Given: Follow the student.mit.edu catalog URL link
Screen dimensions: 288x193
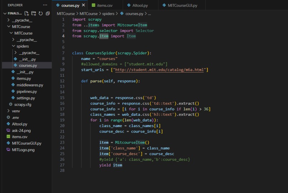Looking at the screenshot, I should [159, 70].
